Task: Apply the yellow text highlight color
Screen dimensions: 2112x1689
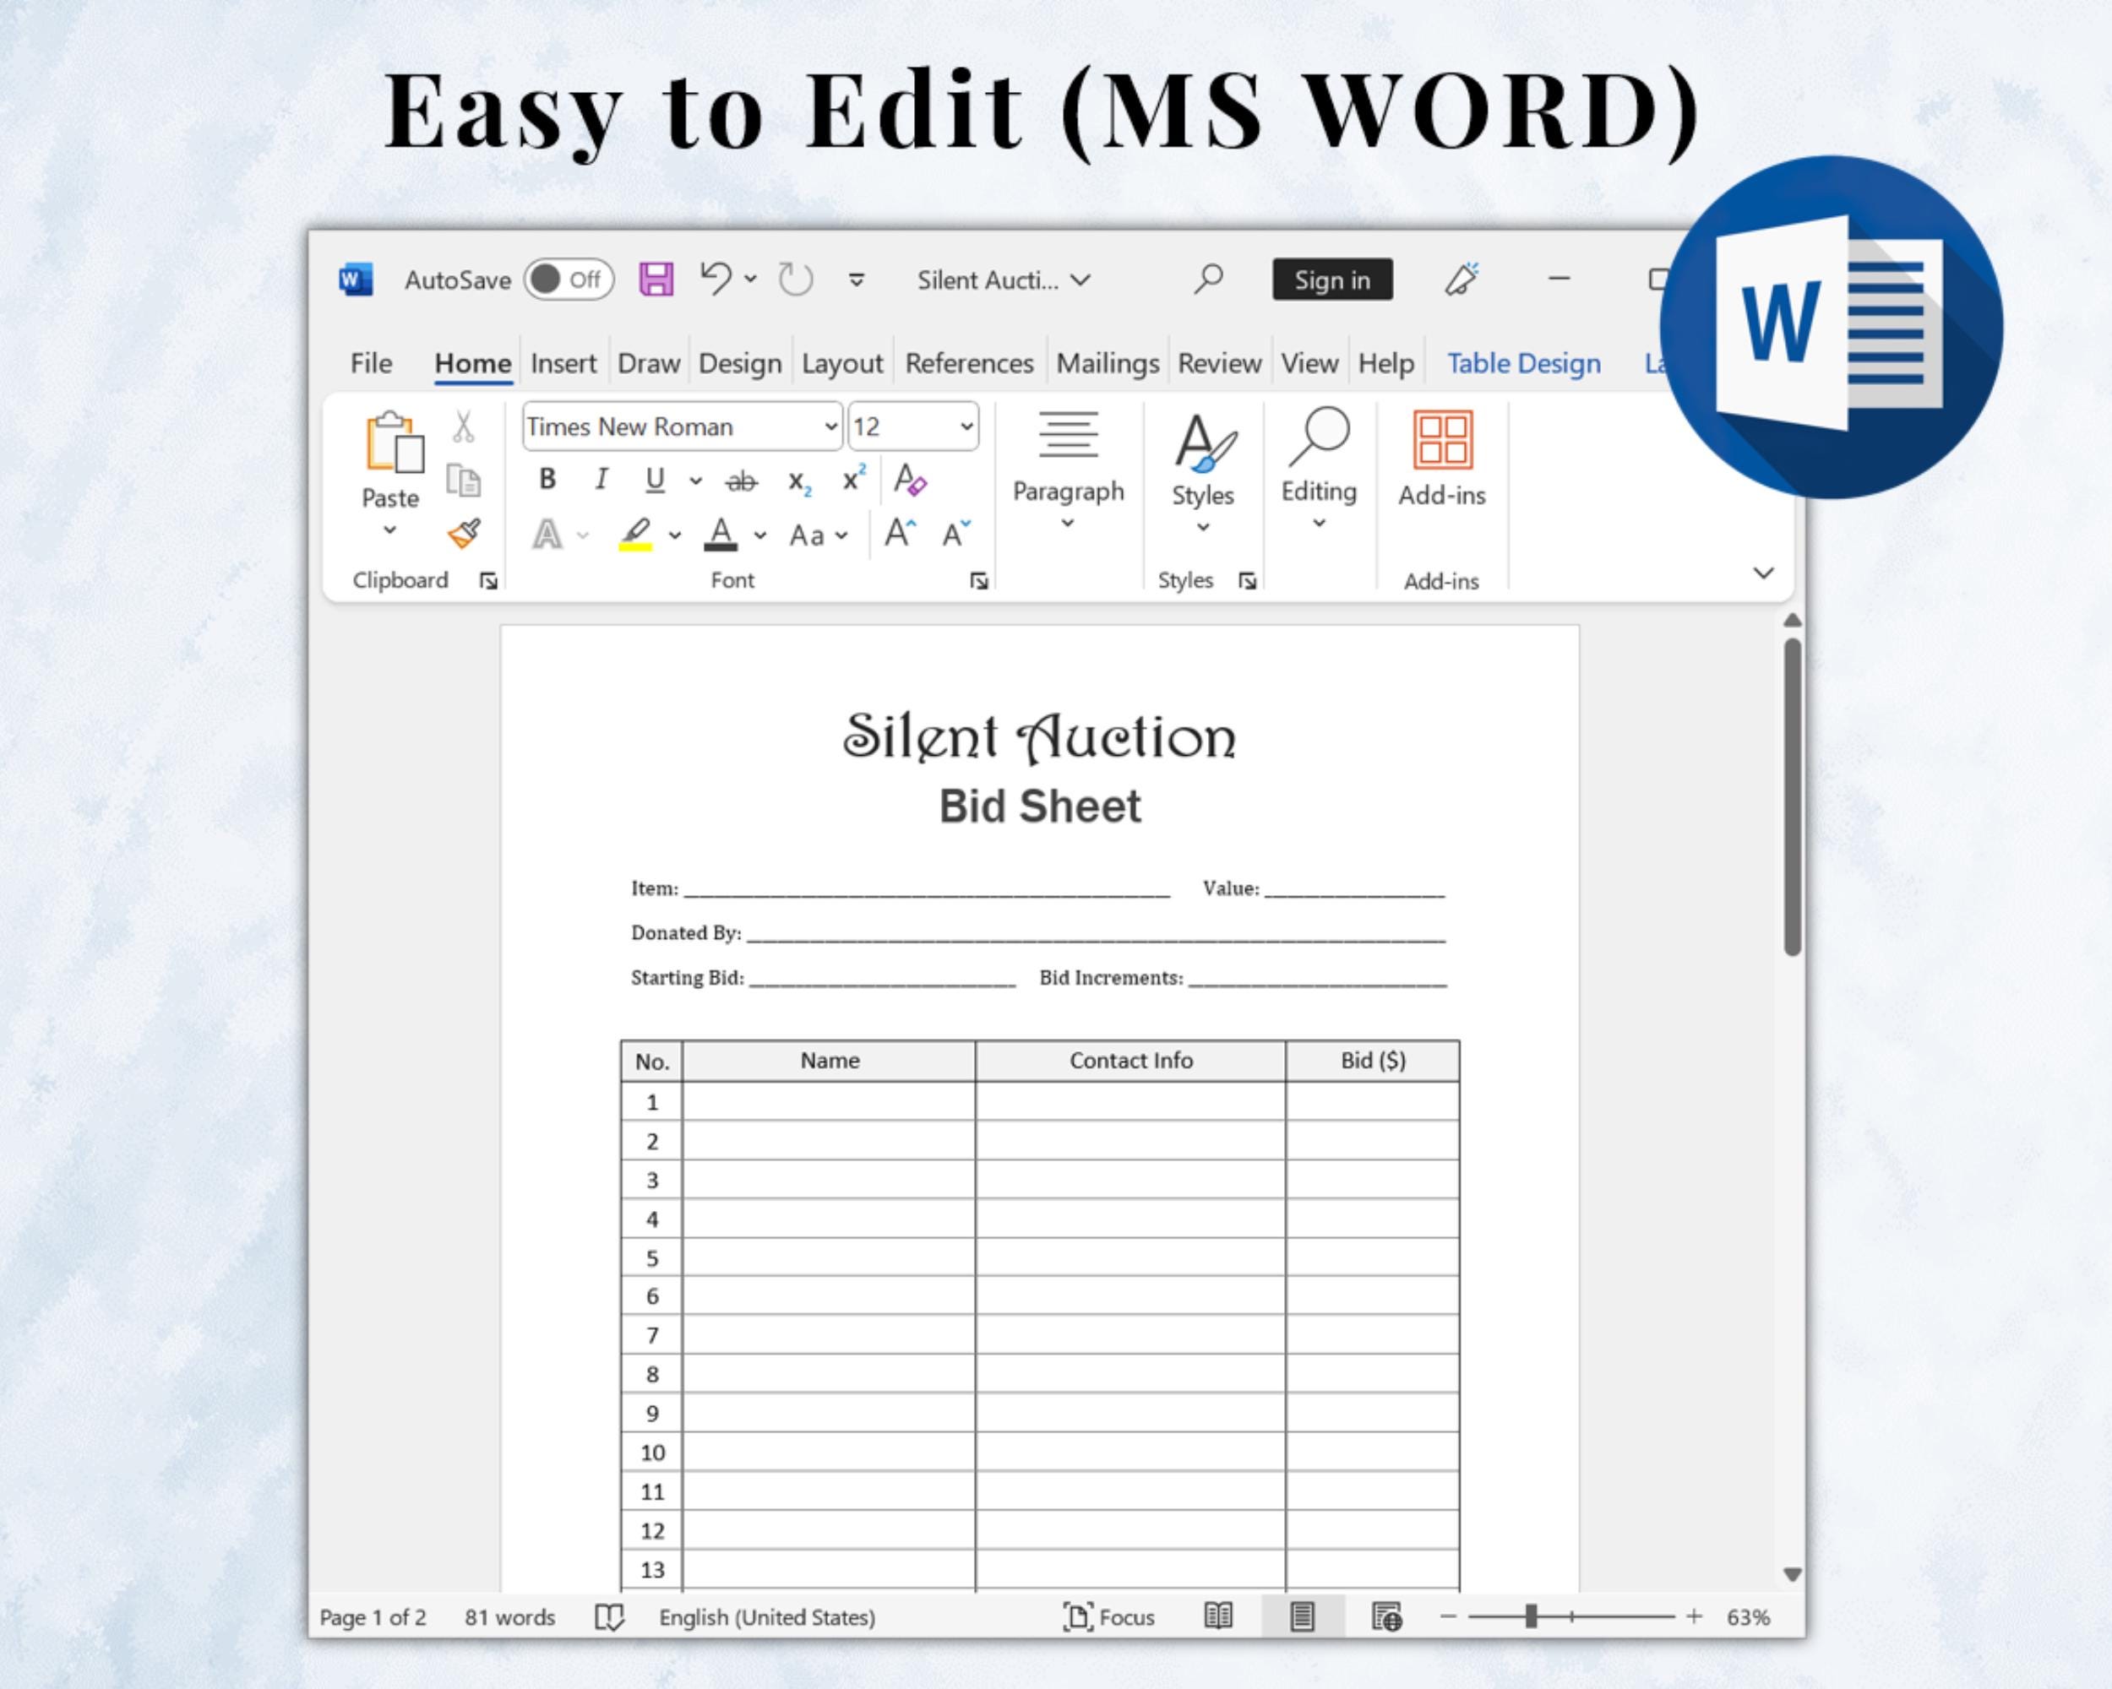Action: click(x=636, y=535)
